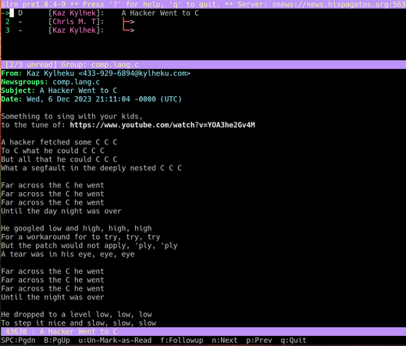Click the 'Subject:' header label
Image resolution: width=406 pixels, height=346 pixels.
coord(18,91)
